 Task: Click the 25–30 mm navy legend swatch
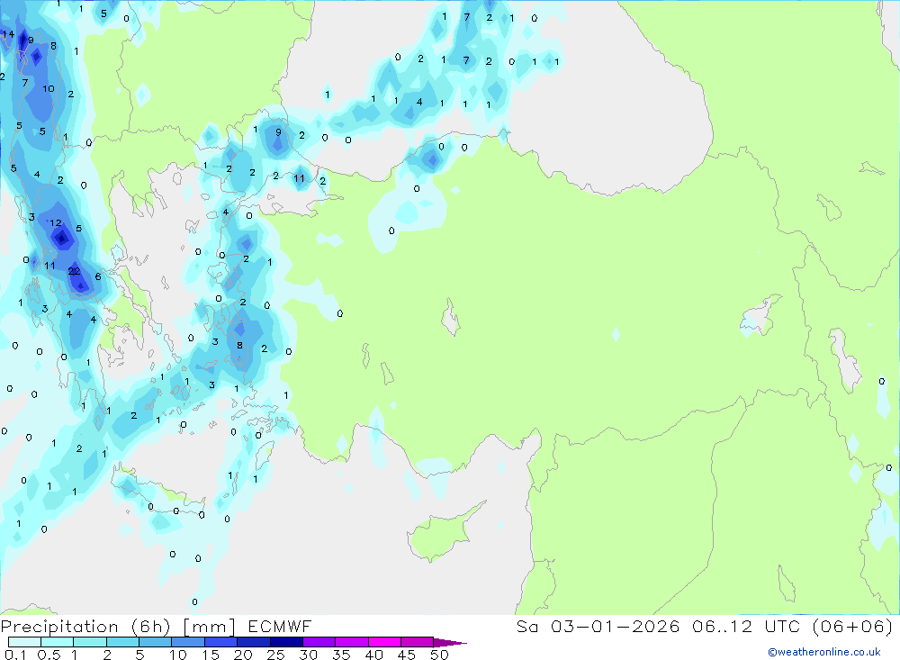(x=286, y=642)
